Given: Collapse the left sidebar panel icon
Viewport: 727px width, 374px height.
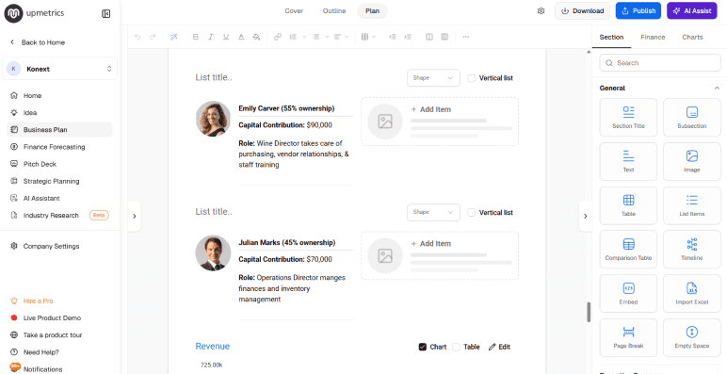Looking at the screenshot, I should click(105, 13).
